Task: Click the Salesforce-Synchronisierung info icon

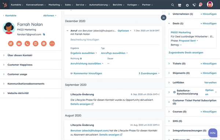Action: click(x=175, y=92)
